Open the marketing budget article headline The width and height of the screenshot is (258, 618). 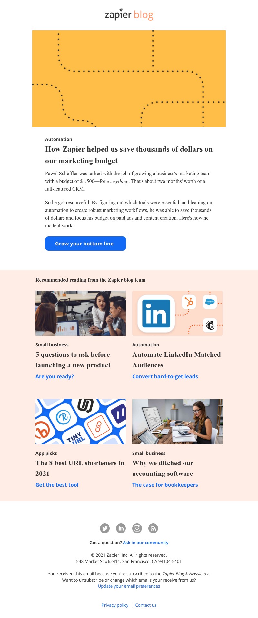click(129, 155)
